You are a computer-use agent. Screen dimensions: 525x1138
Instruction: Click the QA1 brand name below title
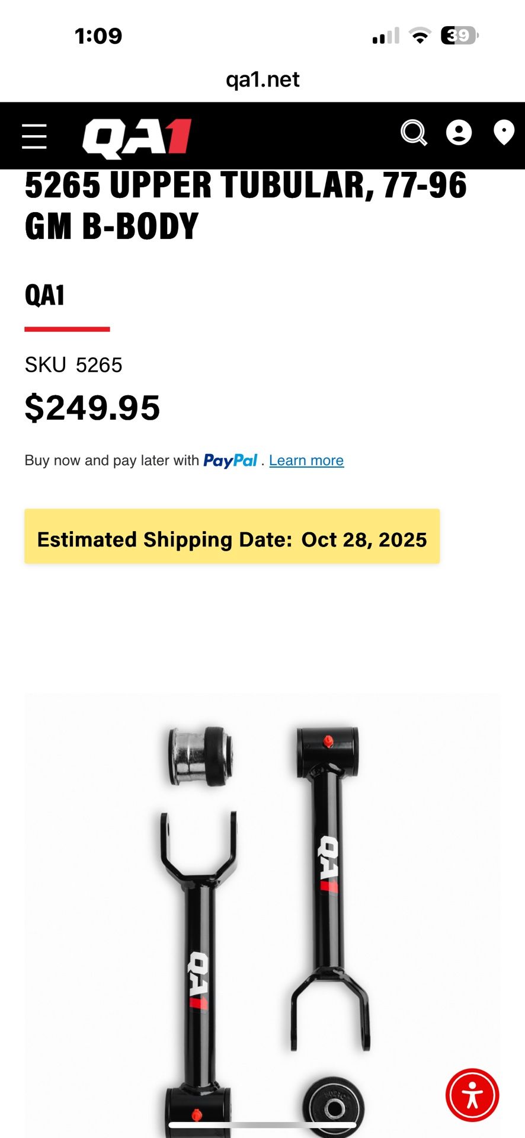pos(44,295)
